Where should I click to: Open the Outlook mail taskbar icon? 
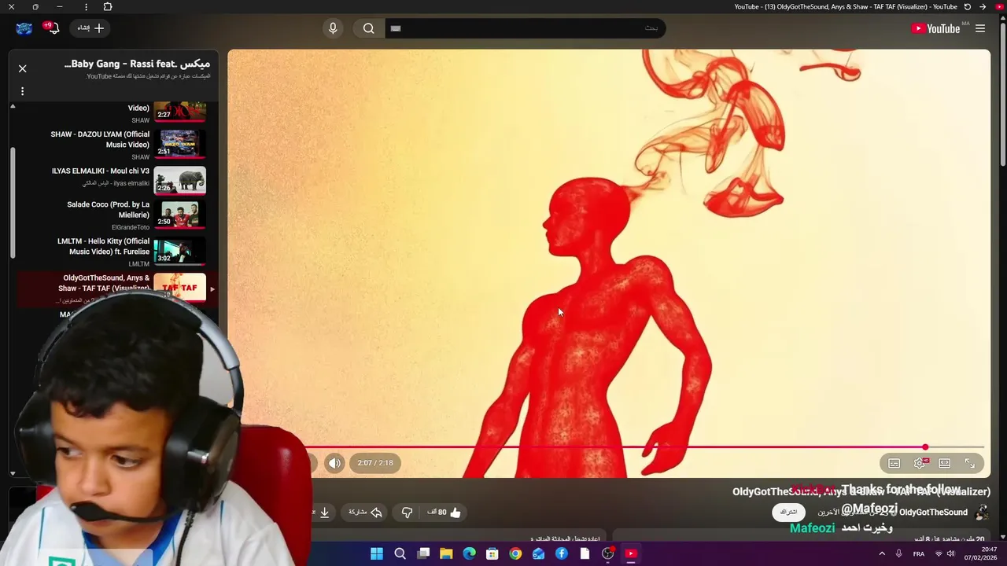(x=539, y=554)
